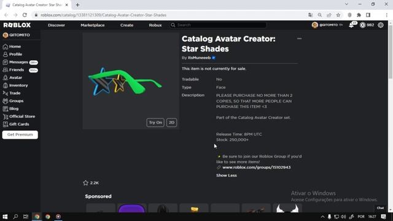Click QITOMITO username in the sidebar
The width and height of the screenshot is (393, 221).
coord(19,35)
